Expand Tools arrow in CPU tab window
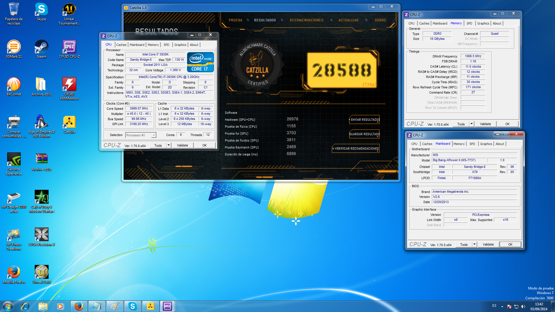This screenshot has width=555, height=312. 169,145
